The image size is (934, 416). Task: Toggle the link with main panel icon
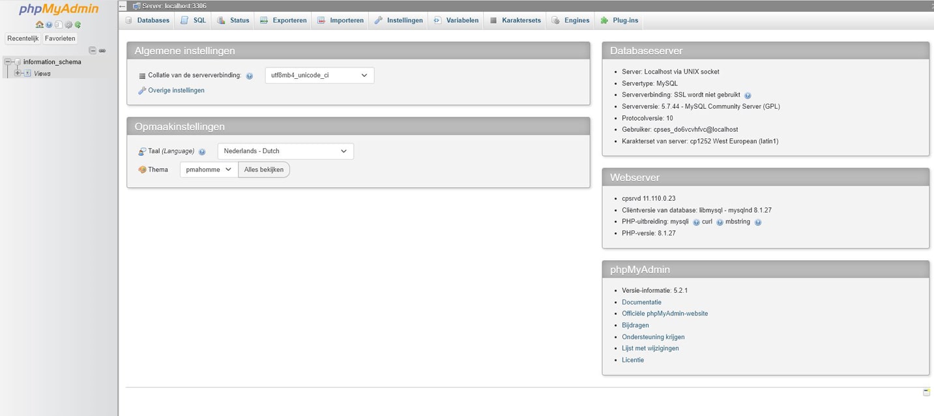tap(102, 50)
